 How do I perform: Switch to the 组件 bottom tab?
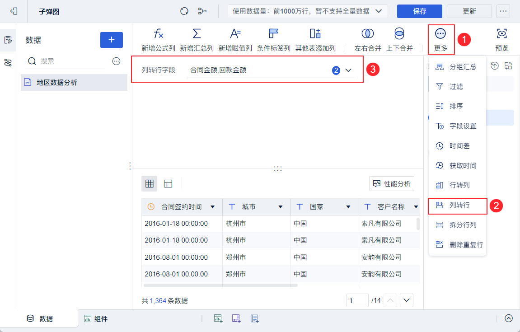point(96,319)
